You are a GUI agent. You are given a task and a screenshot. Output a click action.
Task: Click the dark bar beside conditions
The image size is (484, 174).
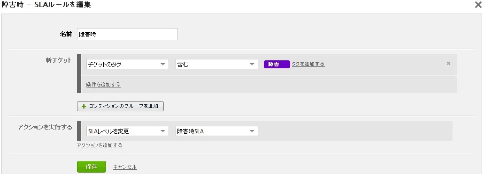(79, 74)
